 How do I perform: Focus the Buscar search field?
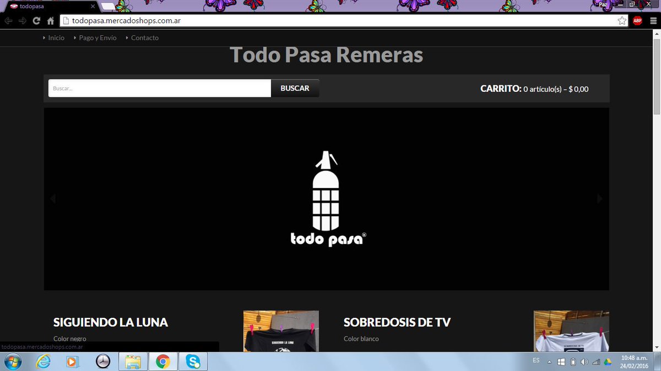(160, 88)
